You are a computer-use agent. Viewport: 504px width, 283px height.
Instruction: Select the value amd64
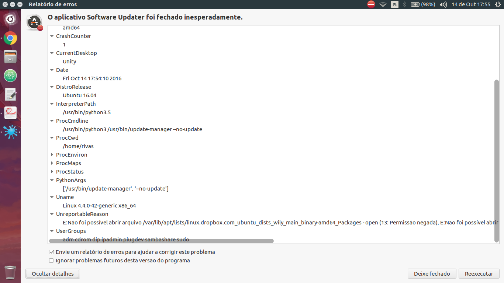pyautogui.click(x=71, y=28)
